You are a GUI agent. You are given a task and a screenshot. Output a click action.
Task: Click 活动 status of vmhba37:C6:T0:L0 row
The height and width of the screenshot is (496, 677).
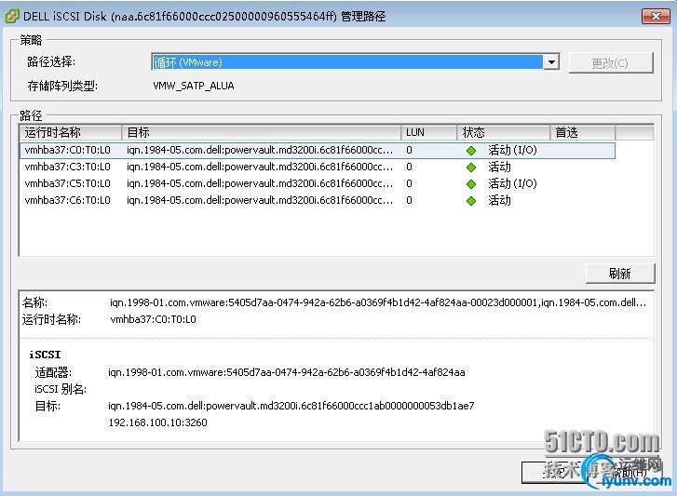(x=499, y=201)
